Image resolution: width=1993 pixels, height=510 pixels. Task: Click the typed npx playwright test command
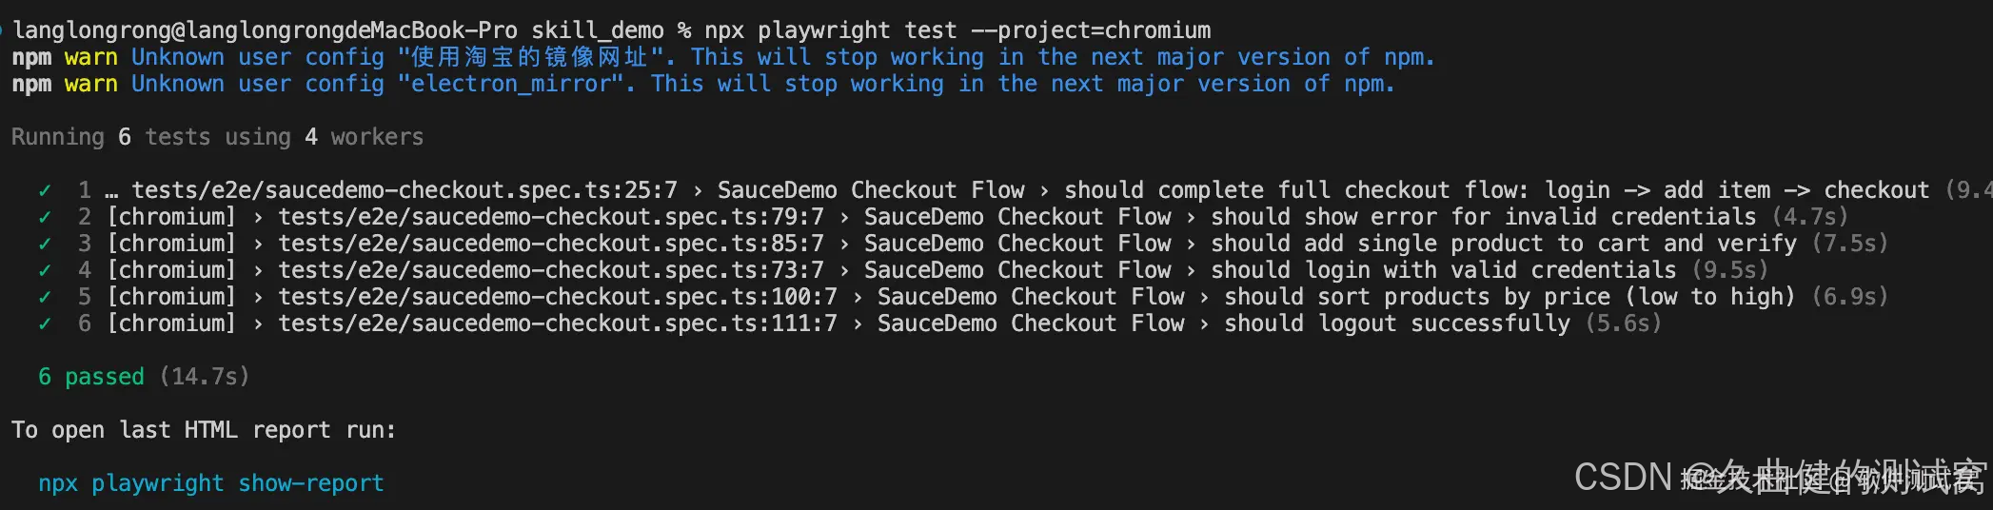(957, 30)
